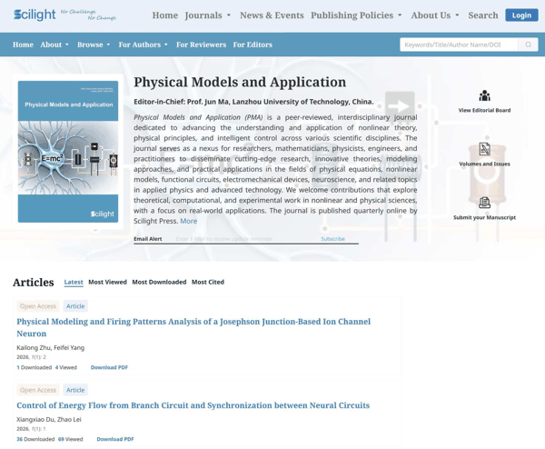
Task: Click the Login button
Action: click(x=521, y=15)
